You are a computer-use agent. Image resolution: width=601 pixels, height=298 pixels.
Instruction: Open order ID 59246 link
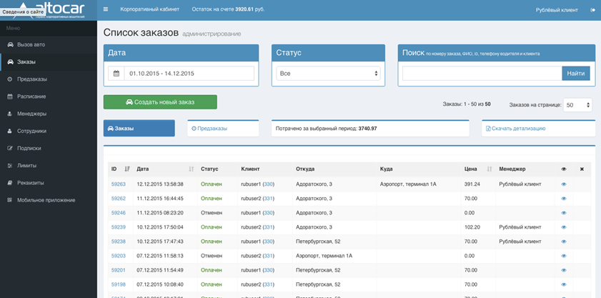(119, 213)
